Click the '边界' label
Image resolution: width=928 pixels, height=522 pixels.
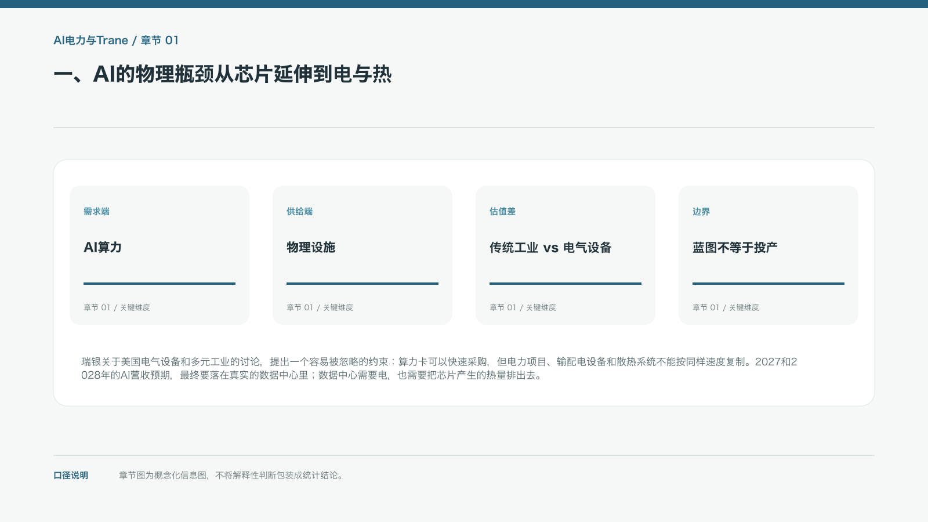pos(701,212)
